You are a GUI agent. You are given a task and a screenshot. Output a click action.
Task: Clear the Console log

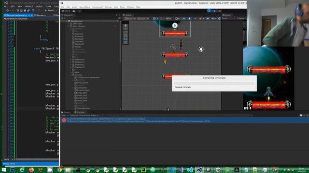tap(63, 115)
